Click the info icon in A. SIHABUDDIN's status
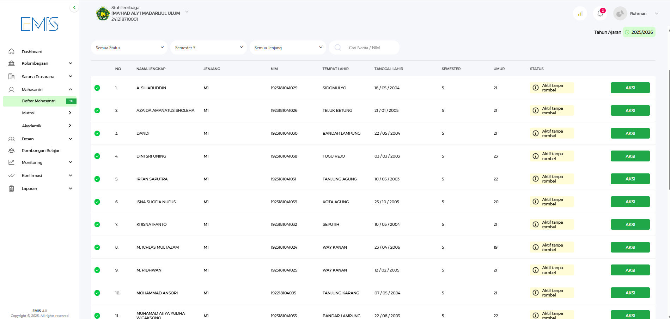 click(535, 88)
